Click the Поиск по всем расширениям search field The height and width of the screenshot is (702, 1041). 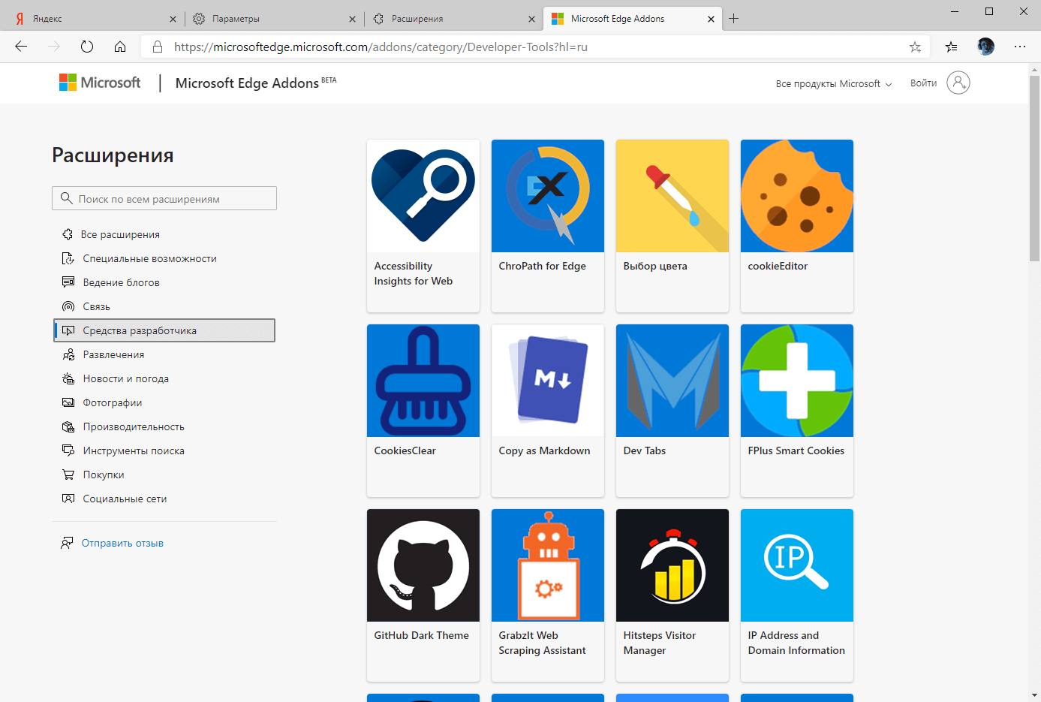pyautogui.click(x=164, y=198)
